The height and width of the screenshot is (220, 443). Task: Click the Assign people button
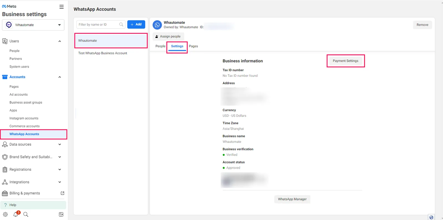coord(168,37)
